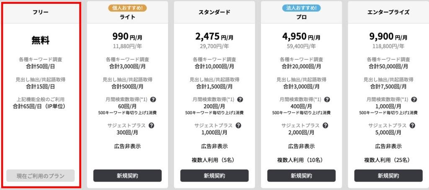Click the 個人おすすめ! badge
This screenshot has width=429, height=190.
127,8
